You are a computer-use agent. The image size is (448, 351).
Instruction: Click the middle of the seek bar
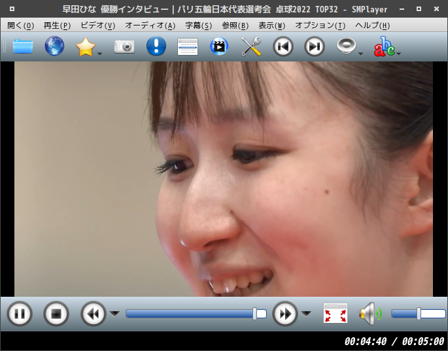[196, 314]
